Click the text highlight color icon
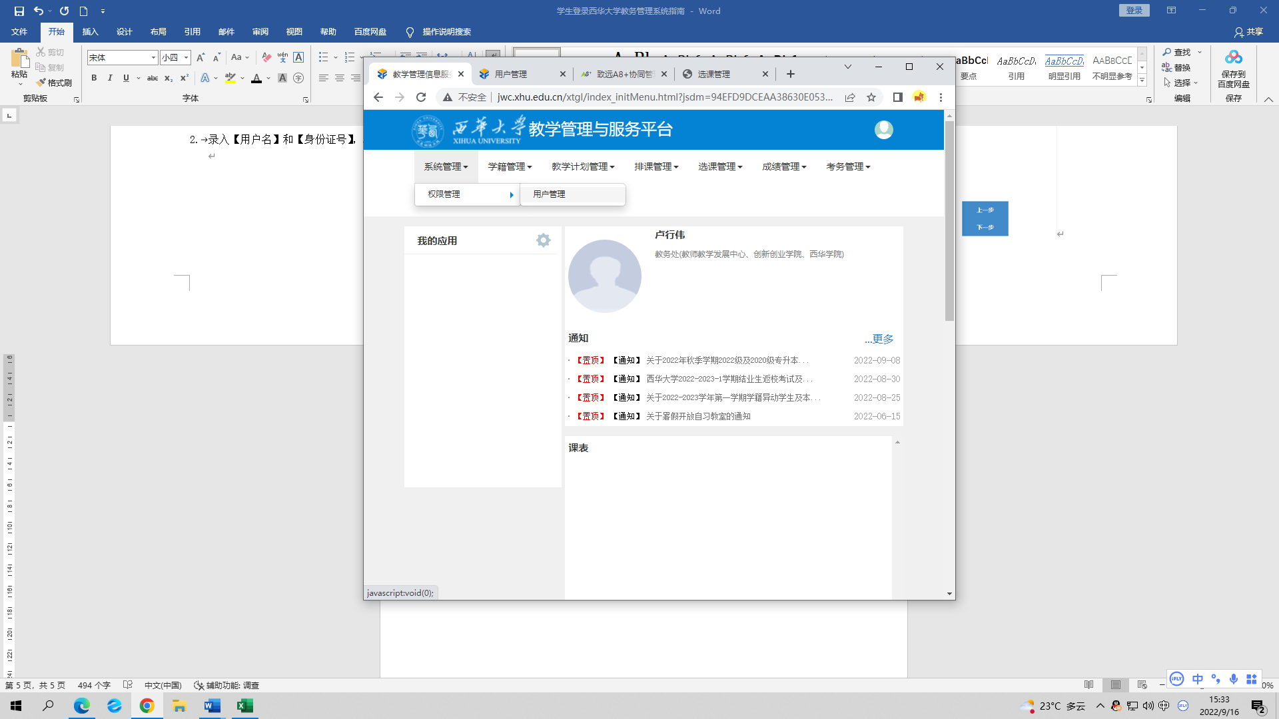This screenshot has width=1279, height=719. (230, 78)
